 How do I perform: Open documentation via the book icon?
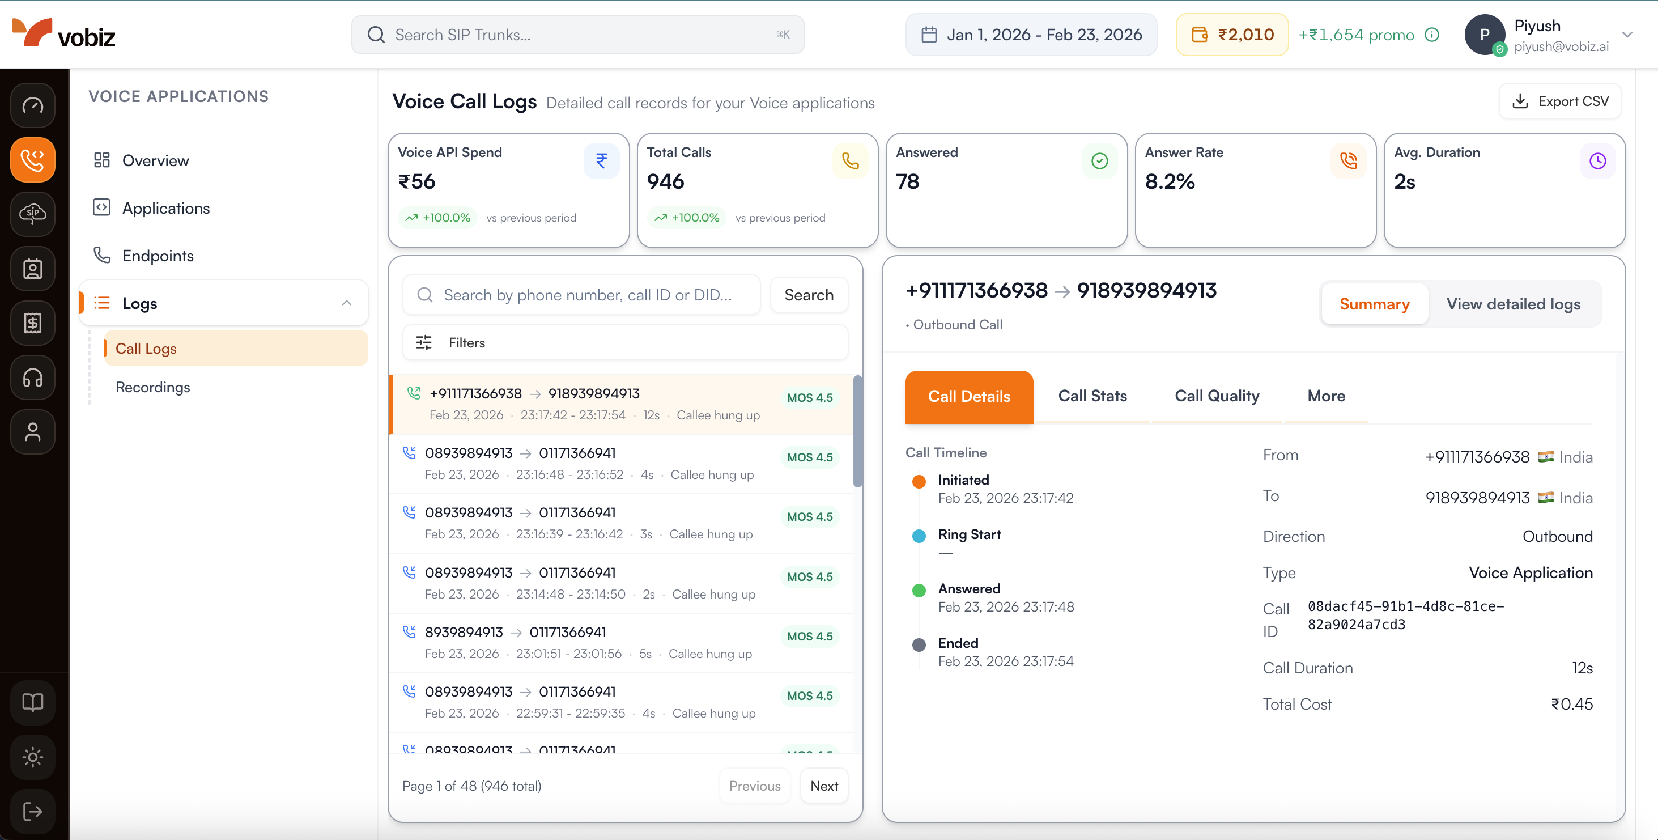click(32, 702)
